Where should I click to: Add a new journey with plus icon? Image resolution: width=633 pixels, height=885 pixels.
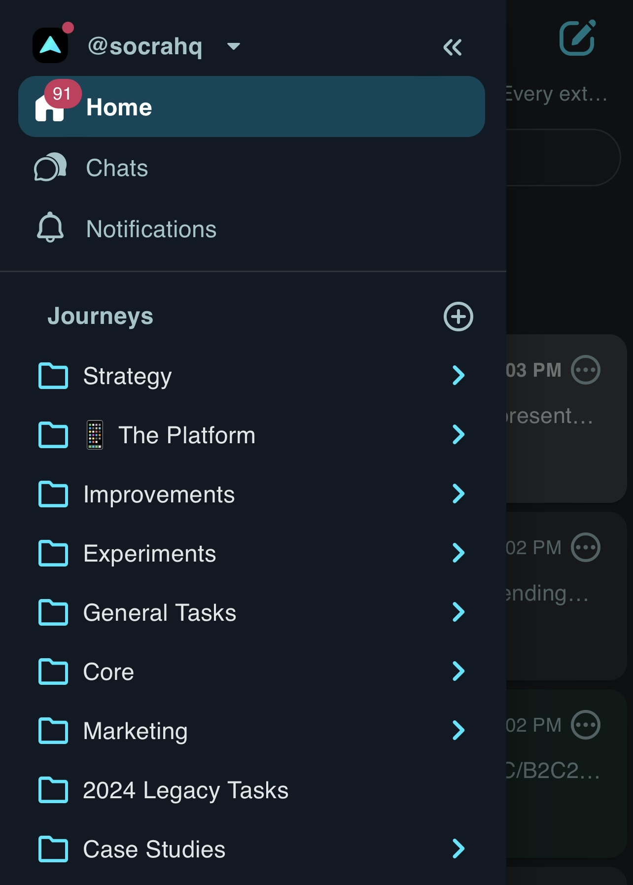pyautogui.click(x=458, y=317)
